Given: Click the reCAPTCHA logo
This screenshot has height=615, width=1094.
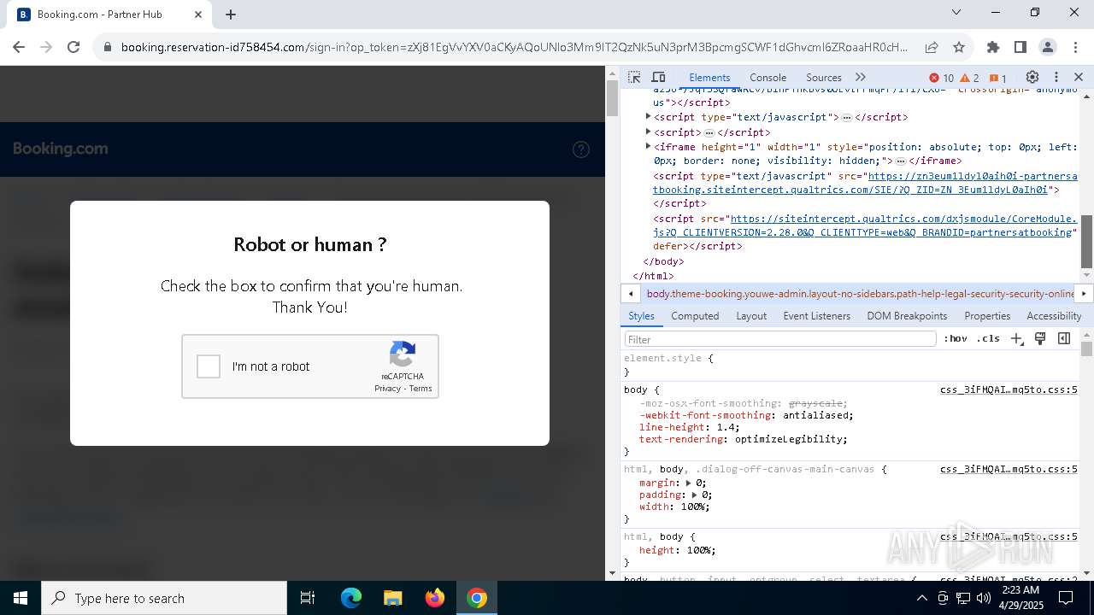Looking at the screenshot, I should 403,354.
